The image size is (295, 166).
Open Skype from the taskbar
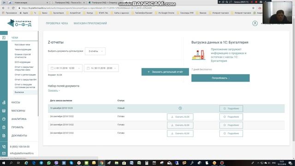coord(71,163)
